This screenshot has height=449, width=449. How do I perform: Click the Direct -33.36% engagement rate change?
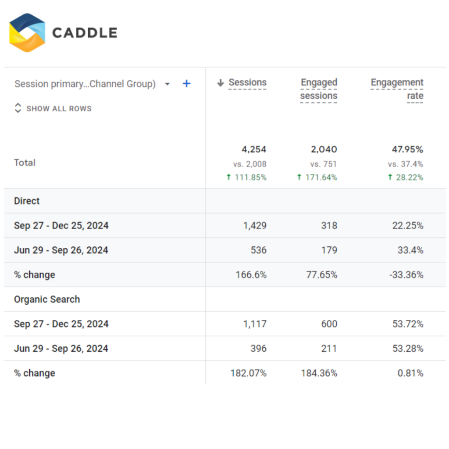[x=407, y=275]
